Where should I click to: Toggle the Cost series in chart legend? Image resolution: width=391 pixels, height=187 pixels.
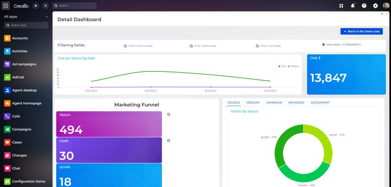(x=282, y=66)
